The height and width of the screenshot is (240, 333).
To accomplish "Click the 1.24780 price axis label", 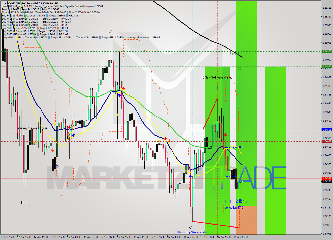I will [x=327, y=86].
